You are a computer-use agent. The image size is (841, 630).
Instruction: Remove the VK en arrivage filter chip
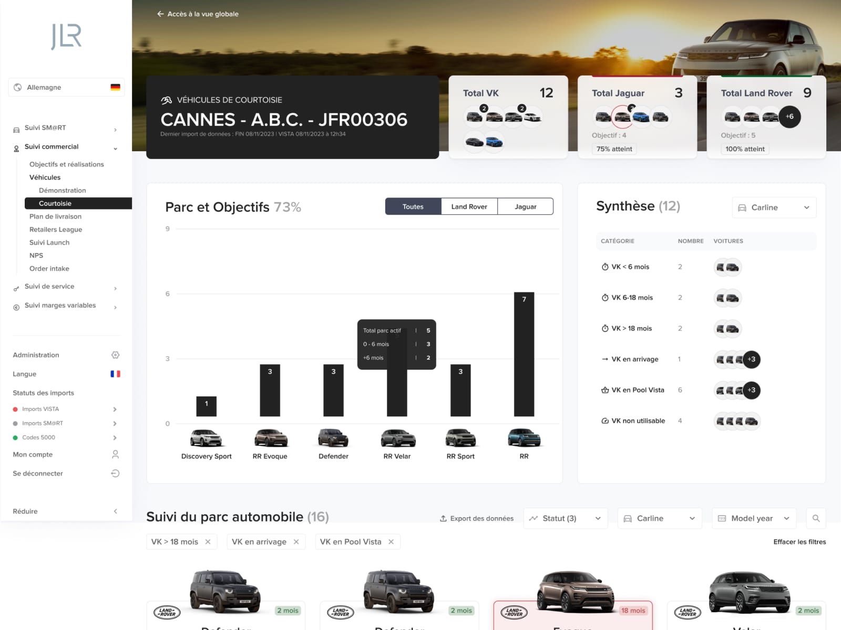pos(296,542)
